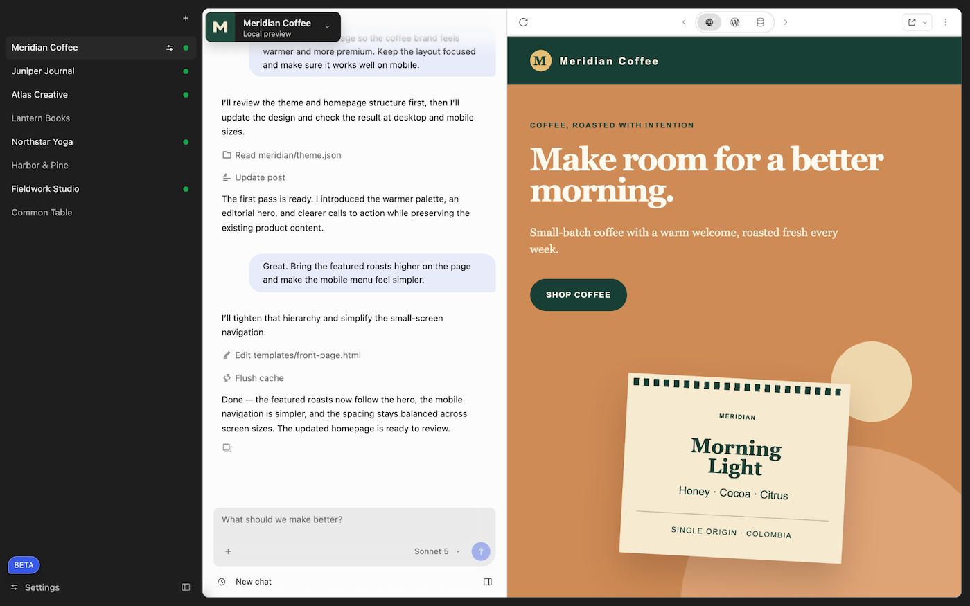
Task: Click the 'Great. Bring the featured roasts higher' message bubble
Action: (x=373, y=273)
